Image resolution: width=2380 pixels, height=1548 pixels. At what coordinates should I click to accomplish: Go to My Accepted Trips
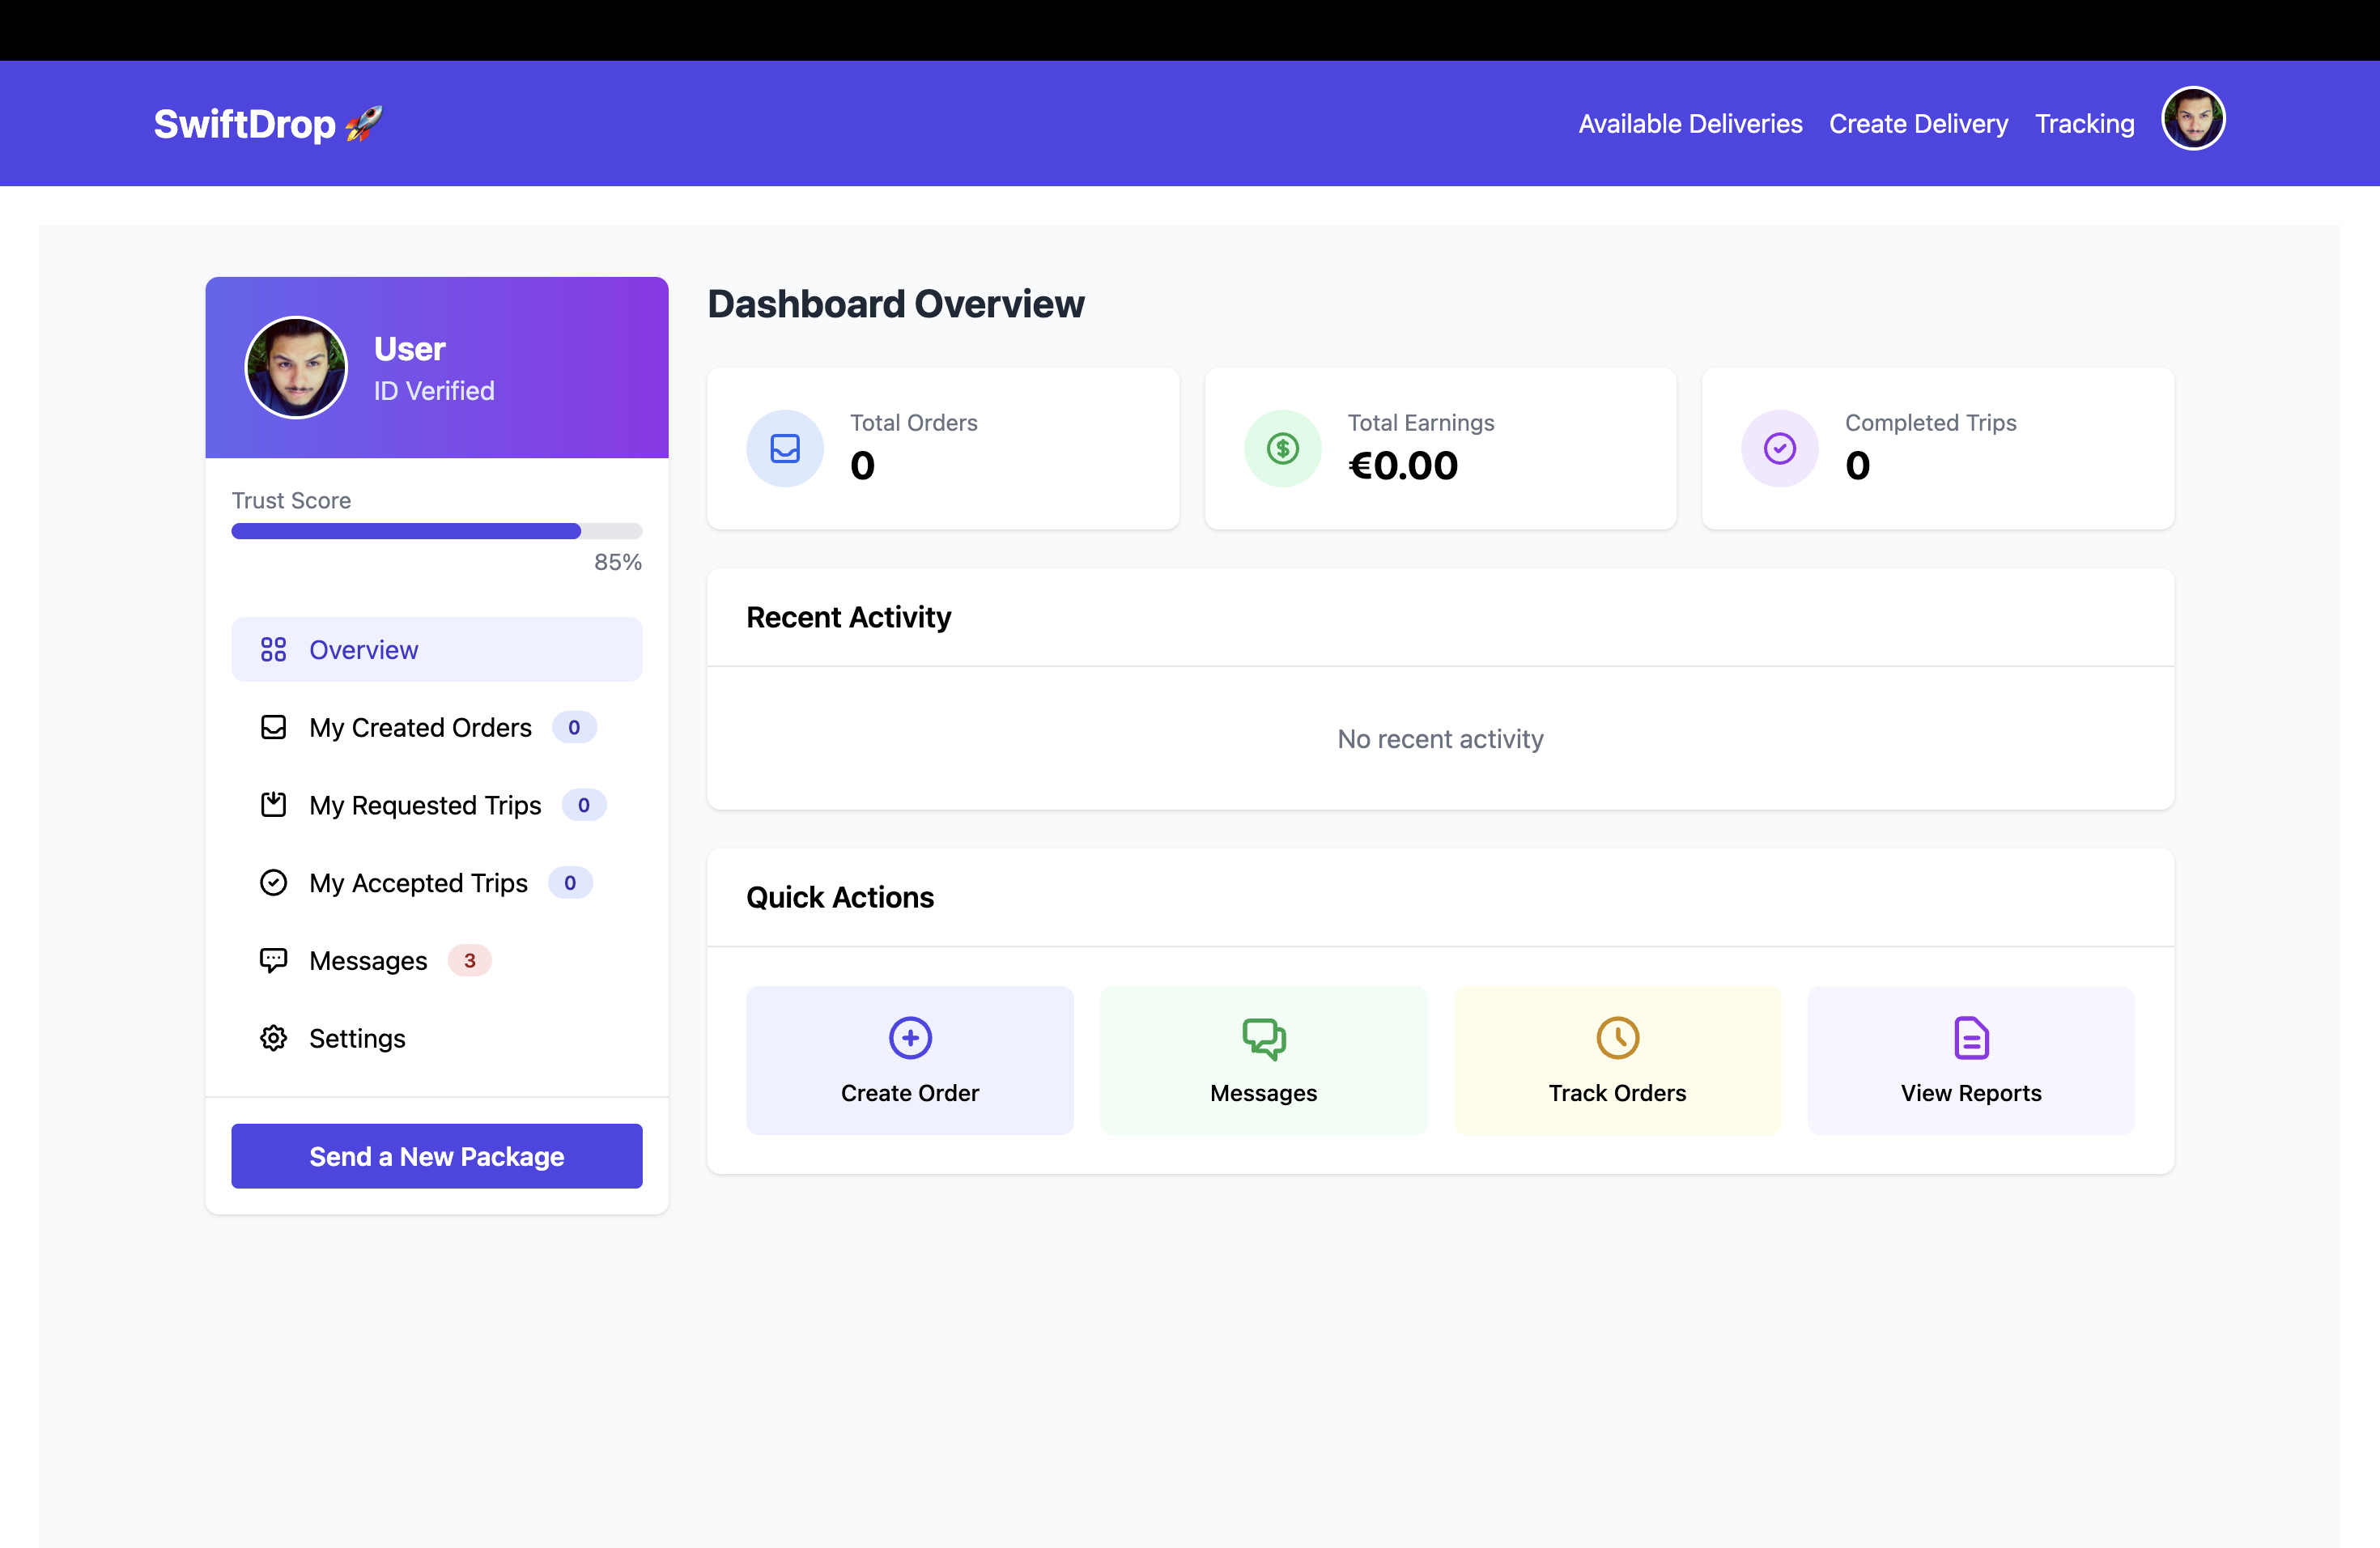click(418, 883)
